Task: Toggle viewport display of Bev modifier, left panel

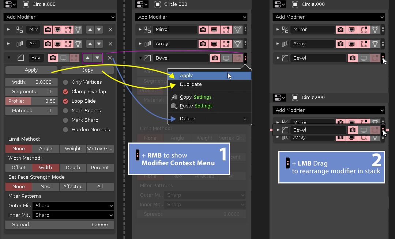Action: (x=63, y=58)
